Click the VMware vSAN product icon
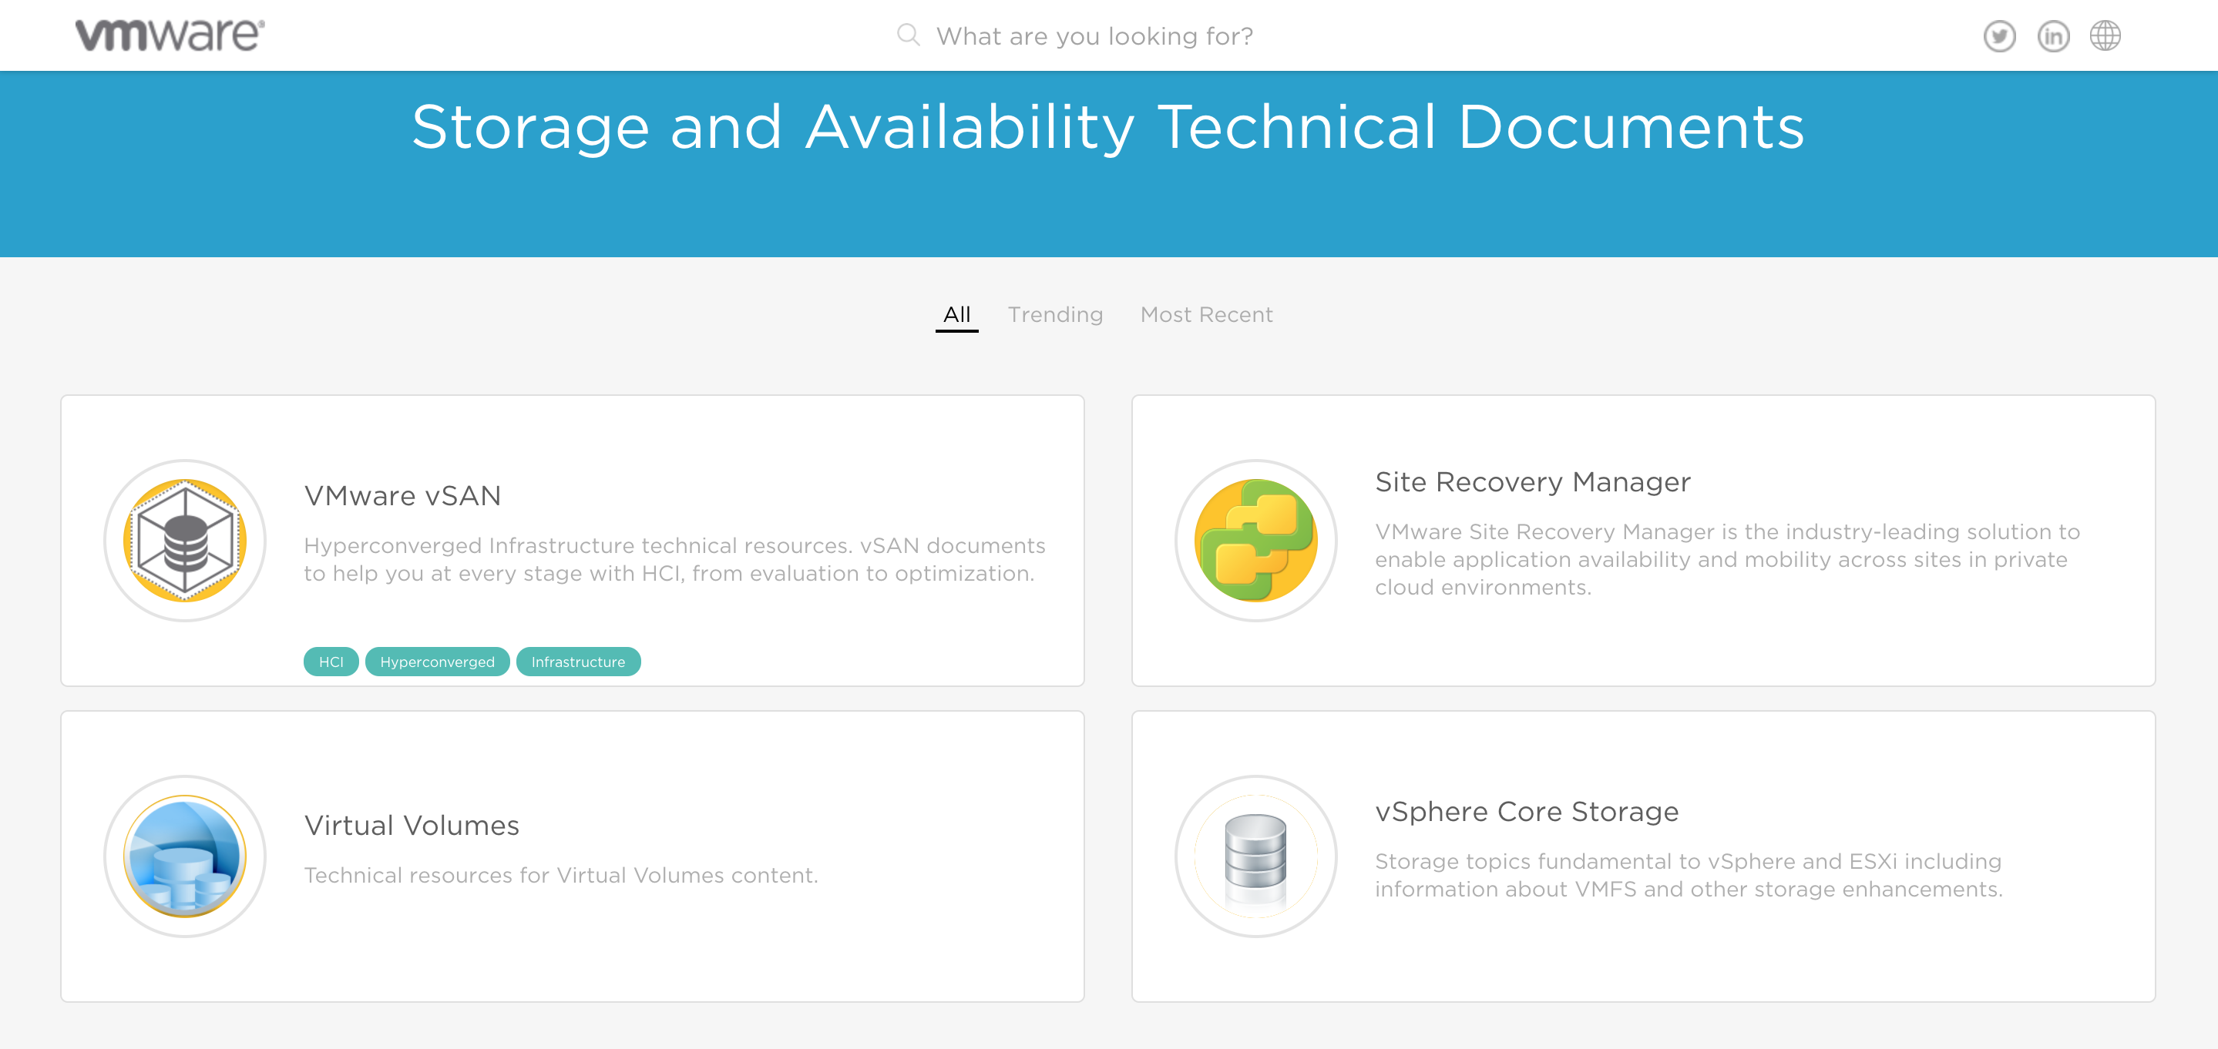 [185, 541]
